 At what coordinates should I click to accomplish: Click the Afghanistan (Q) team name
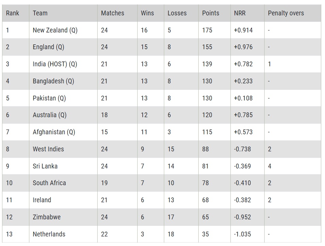pyautogui.click(x=54, y=132)
